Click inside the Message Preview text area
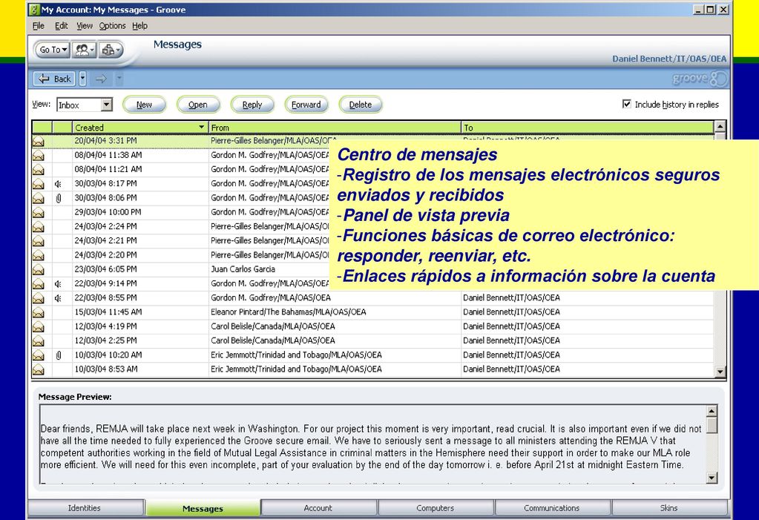Image resolution: width=759 pixels, height=520 pixels. pos(372,444)
